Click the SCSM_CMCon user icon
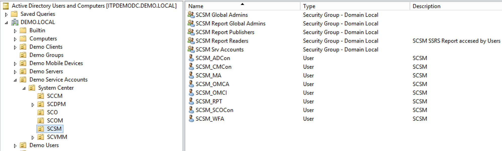 click(x=191, y=67)
